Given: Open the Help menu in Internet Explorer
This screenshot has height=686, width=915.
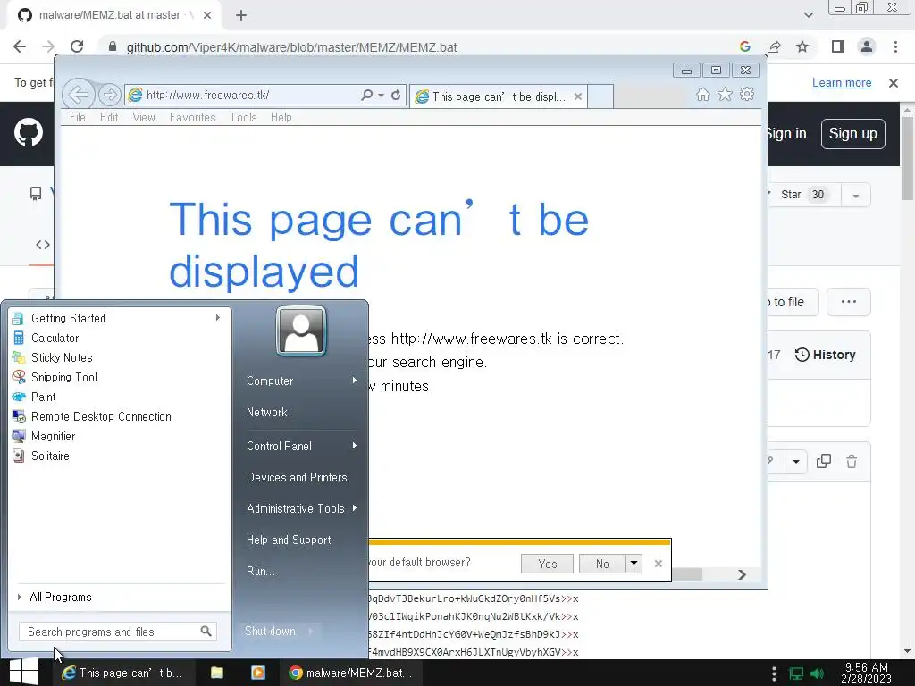Looking at the screenshot, I should click(x=281, y=117).
